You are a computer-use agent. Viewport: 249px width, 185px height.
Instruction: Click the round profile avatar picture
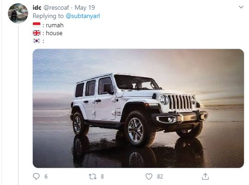(18, 13)
